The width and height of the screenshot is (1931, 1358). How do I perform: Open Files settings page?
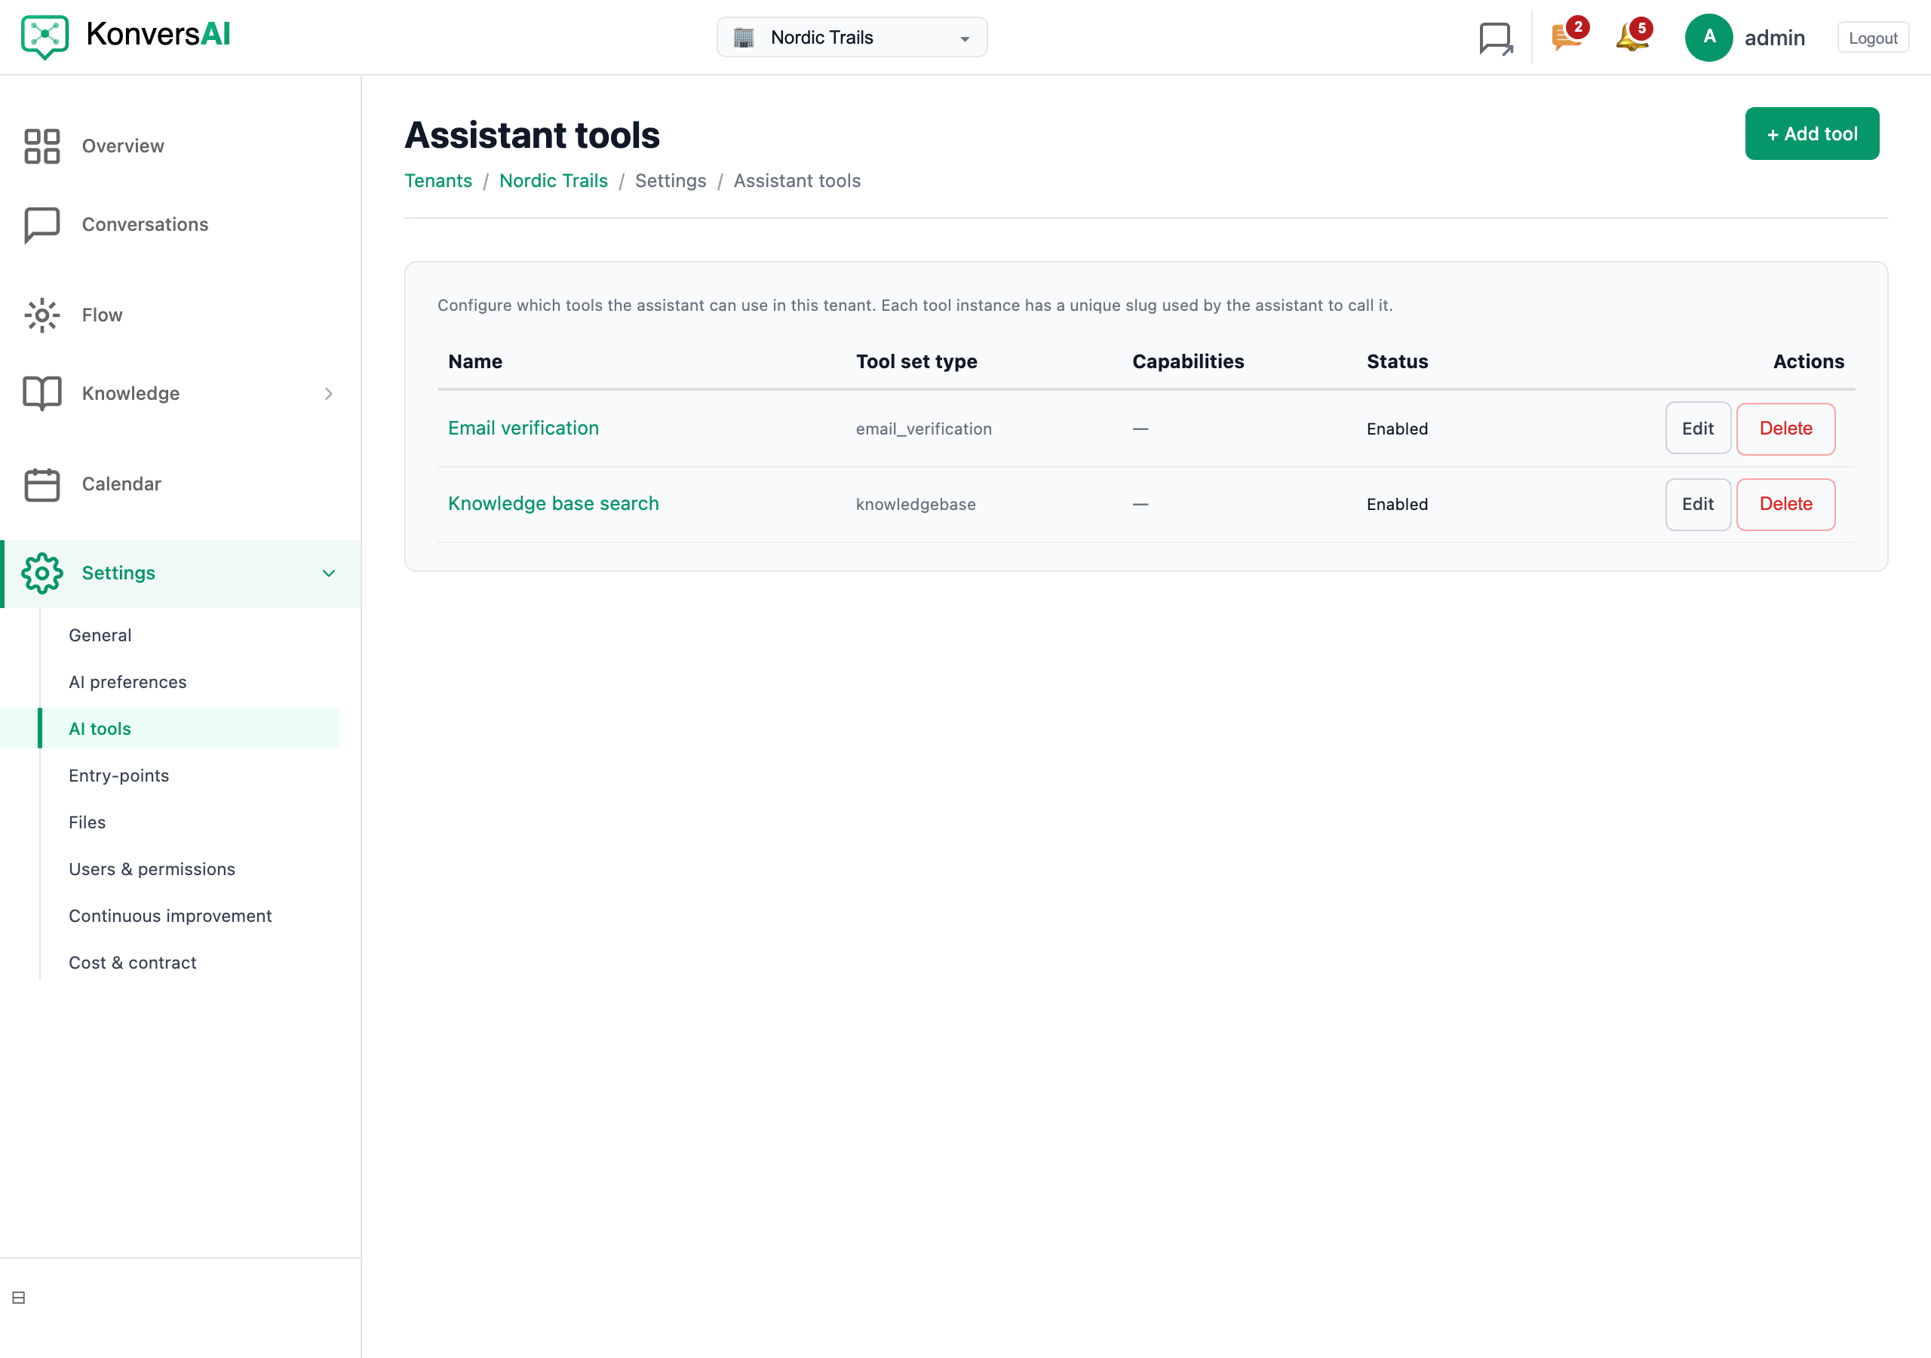(x=87, y=822)
